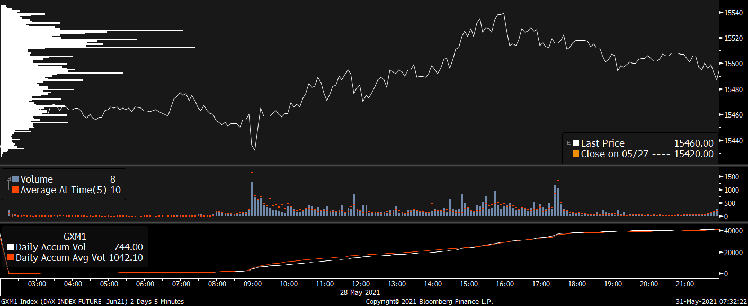The width and height of the screenshot is (748, 306).
Task: Click the 500 volume axis label
Action: [x=729, y=203]
